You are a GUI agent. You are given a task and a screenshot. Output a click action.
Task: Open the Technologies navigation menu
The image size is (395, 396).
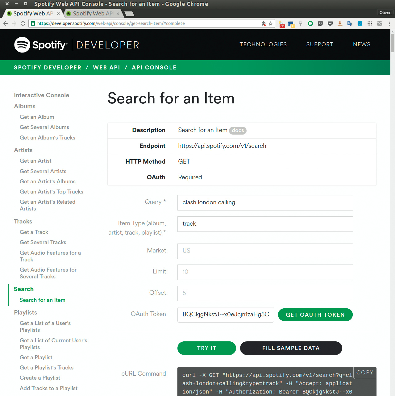tap(263, 44)
